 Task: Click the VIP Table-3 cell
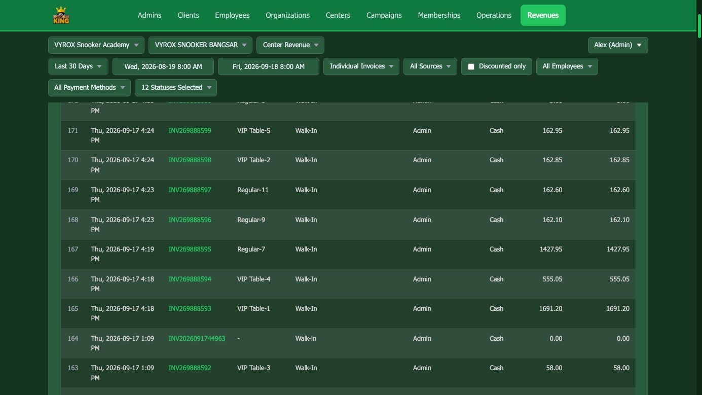(253, 368)
